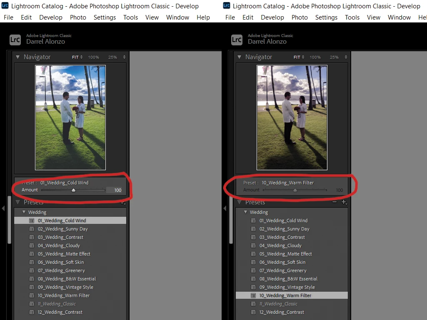Screen dimensions: 427x320
Task: Set Navigator zoom to 25% in right window
Action: [x=334, y=57]
